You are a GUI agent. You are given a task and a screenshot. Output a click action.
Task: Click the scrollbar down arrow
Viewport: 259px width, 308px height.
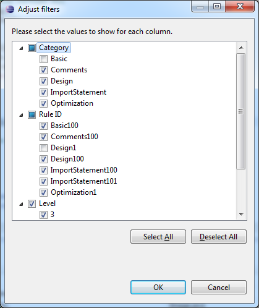pos(241,215)
